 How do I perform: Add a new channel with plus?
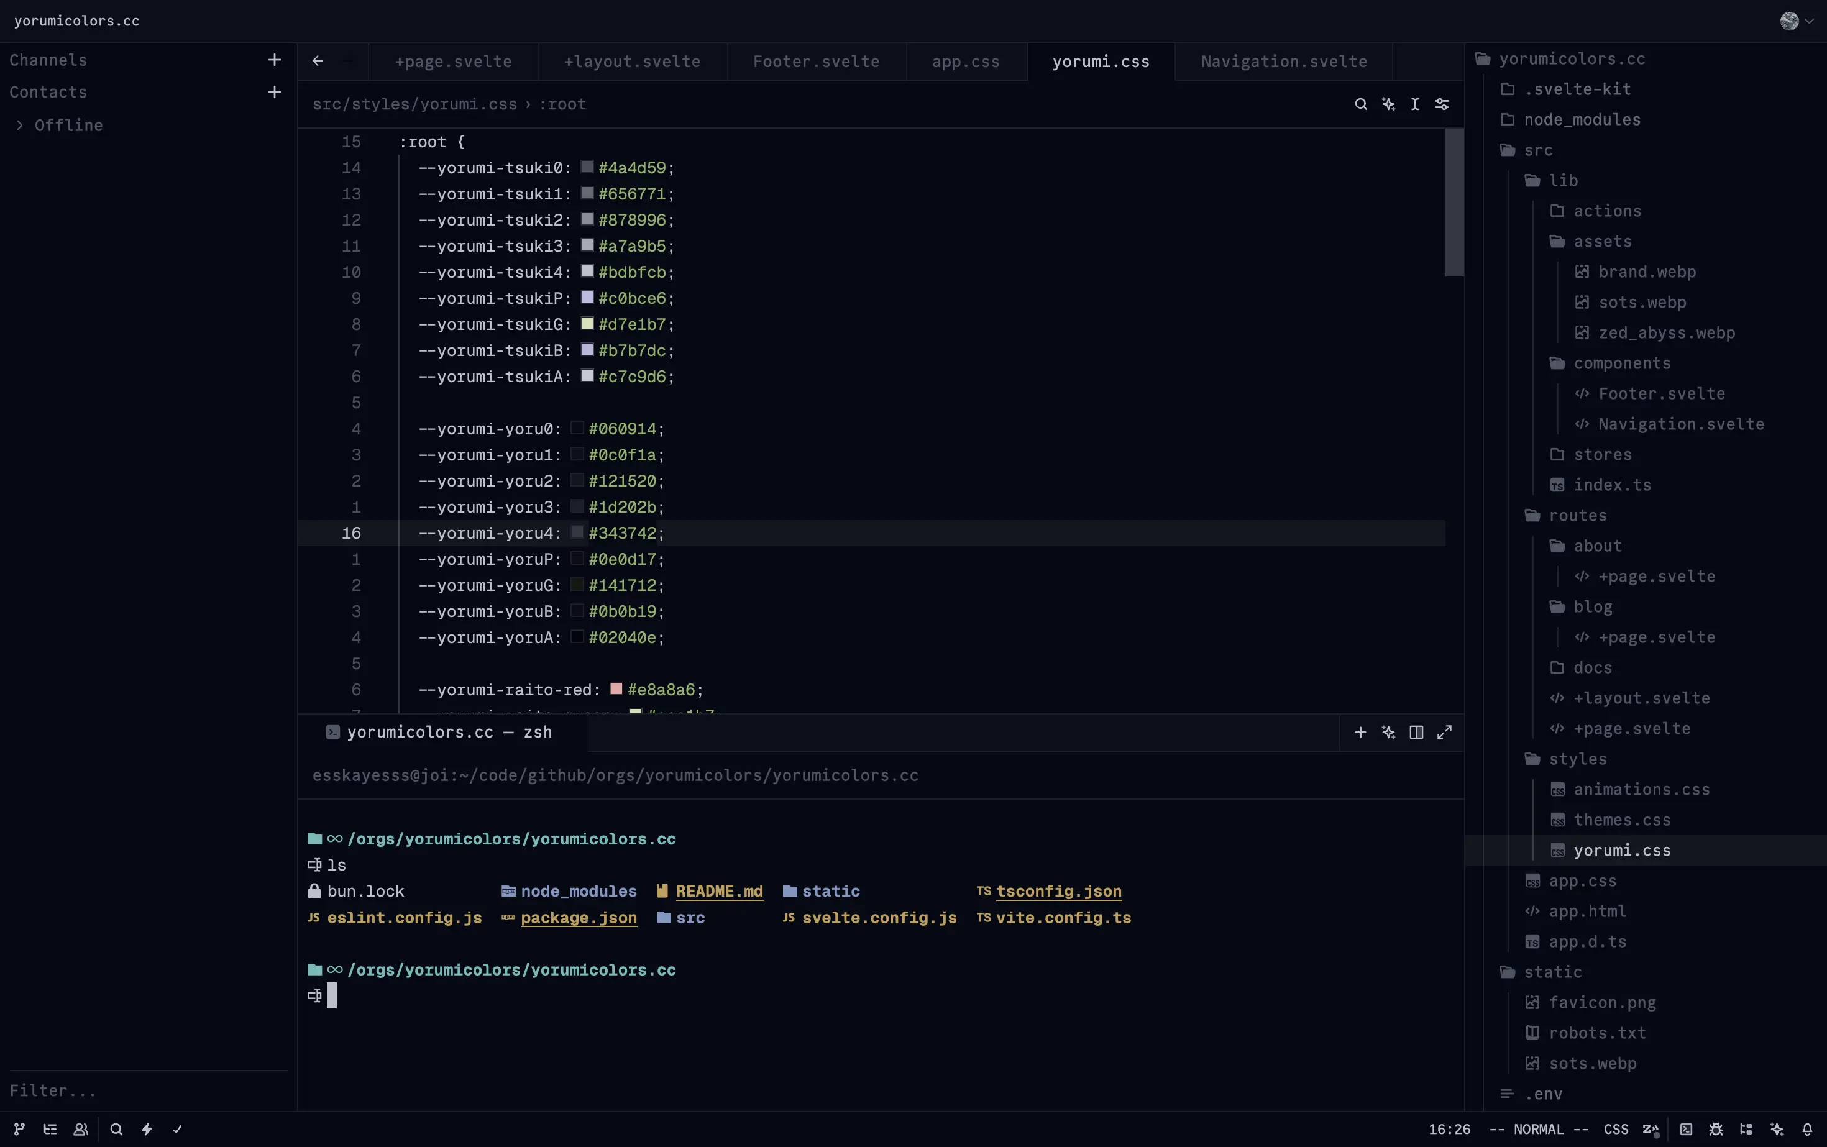[275, 60]
